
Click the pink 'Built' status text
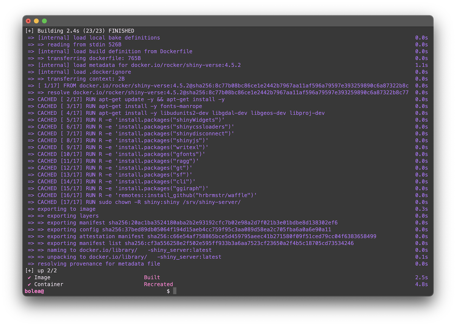152,277
